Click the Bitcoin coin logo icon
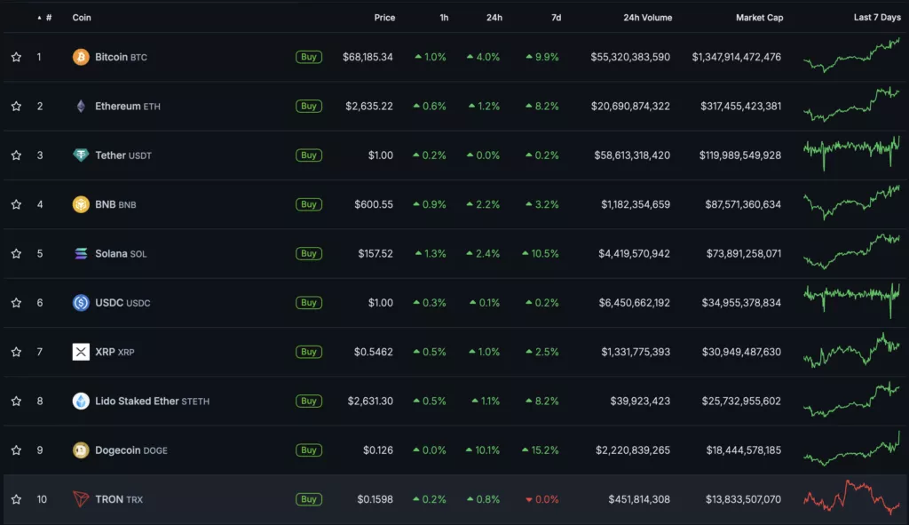Image resolution: width=909 pixels, height=525 pixels. click(81, 57)
